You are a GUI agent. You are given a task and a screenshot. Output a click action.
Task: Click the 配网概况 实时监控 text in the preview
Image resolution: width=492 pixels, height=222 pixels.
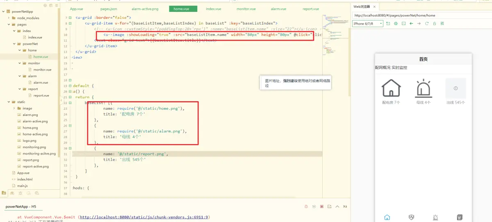391,68
